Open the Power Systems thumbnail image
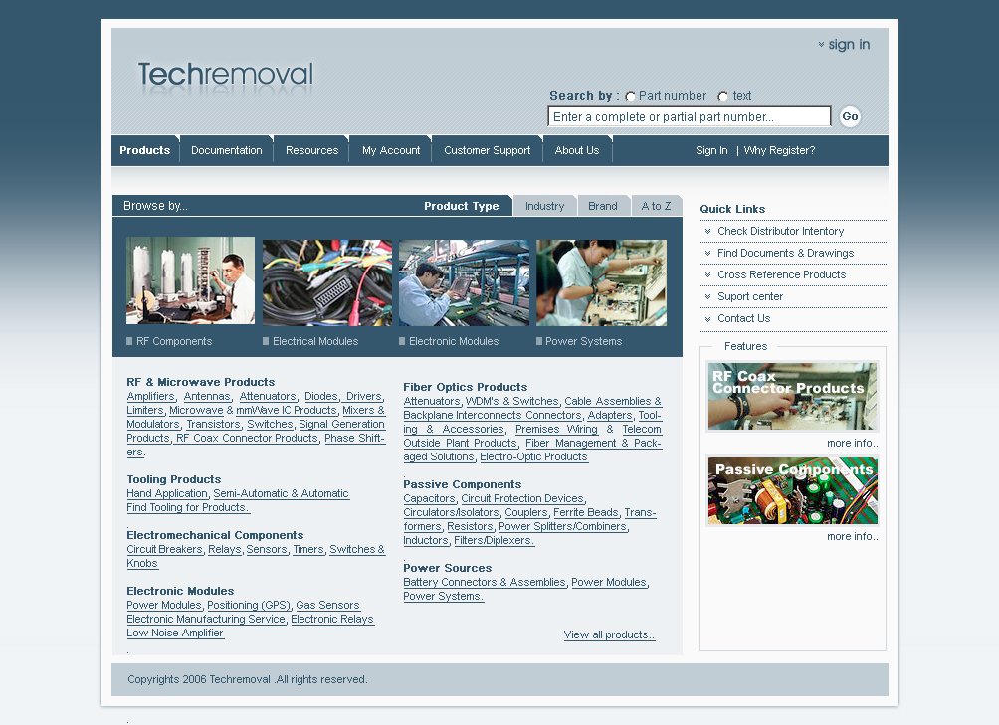999x725 pixels. pyautogui.click(x=601, y=282)
